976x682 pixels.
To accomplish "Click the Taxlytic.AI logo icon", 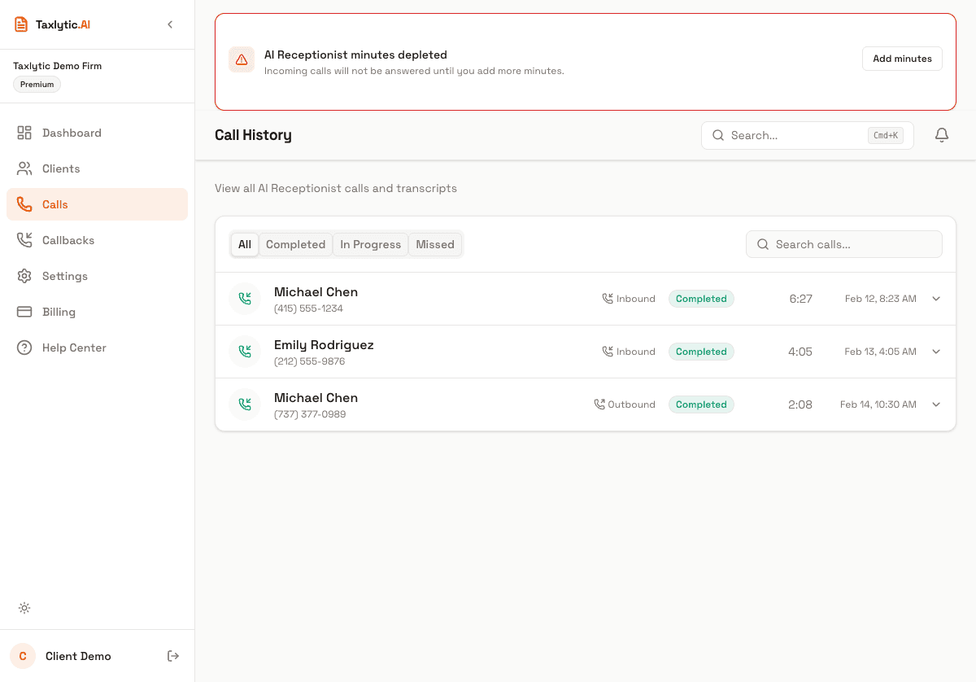I will (x=20, y=24).
